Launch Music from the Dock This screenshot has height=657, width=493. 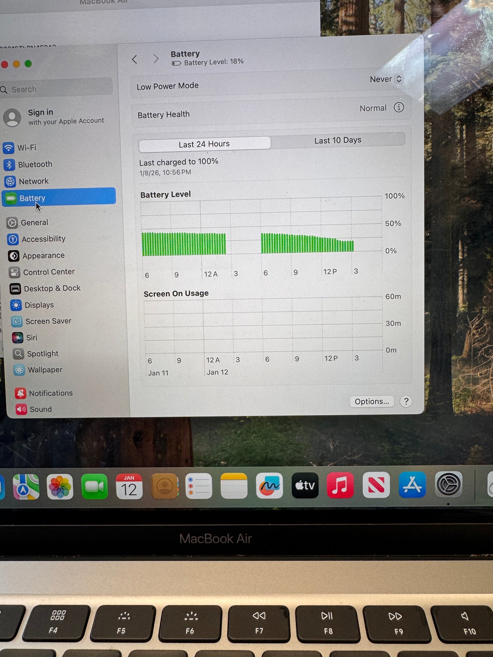(340, 485)
